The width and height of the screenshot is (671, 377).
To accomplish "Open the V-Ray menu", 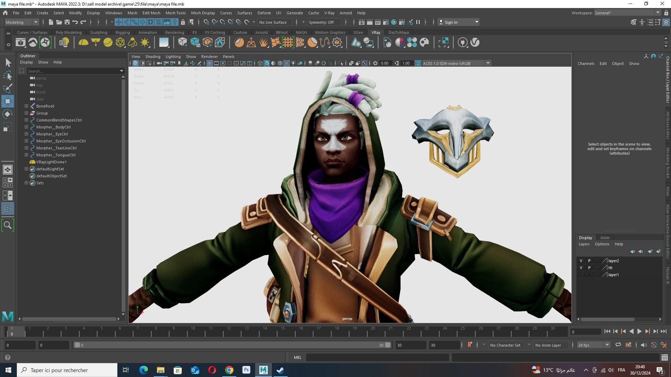I will 329,13.
